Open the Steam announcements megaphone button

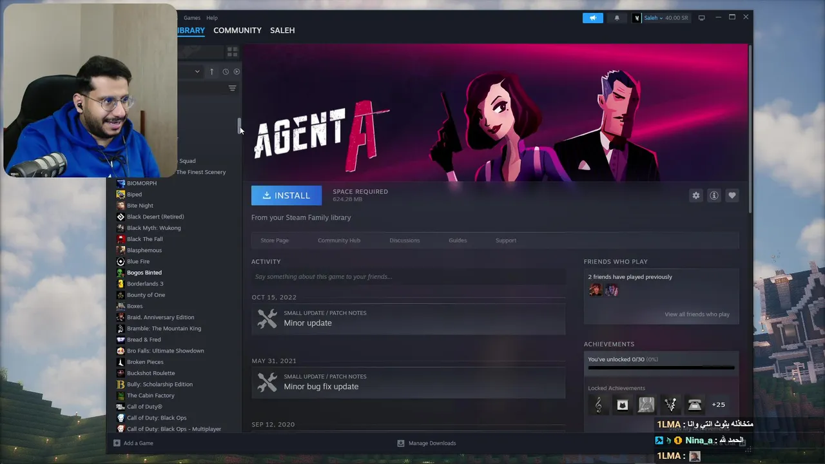tap(592, 18)
